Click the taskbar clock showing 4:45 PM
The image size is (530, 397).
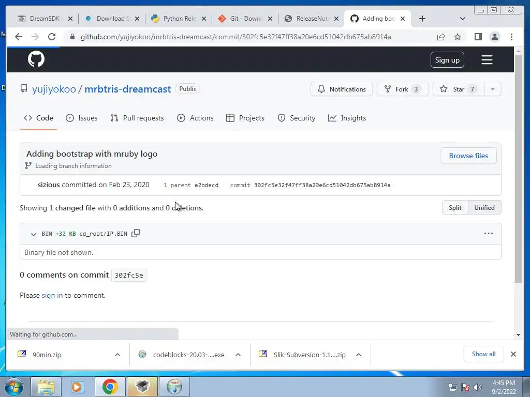[x=504, y=387]
